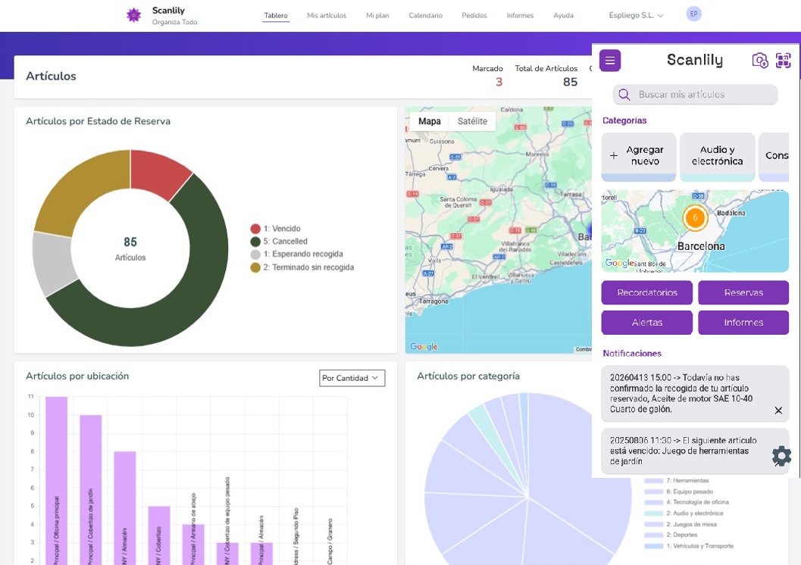Toggle the Vencido legend item

[275, 229]
